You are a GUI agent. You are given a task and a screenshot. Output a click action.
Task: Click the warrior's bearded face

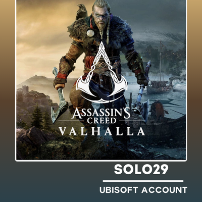[101, 18]
